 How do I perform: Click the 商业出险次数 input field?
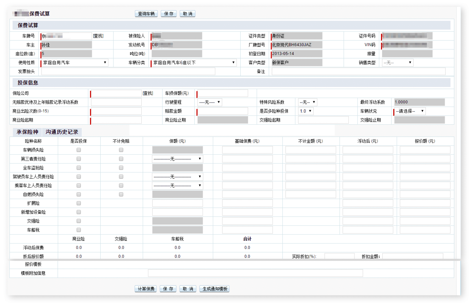[x=116, y=111]
